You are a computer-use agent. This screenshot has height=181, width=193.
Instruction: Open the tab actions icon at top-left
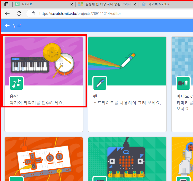tap(6, 4)
